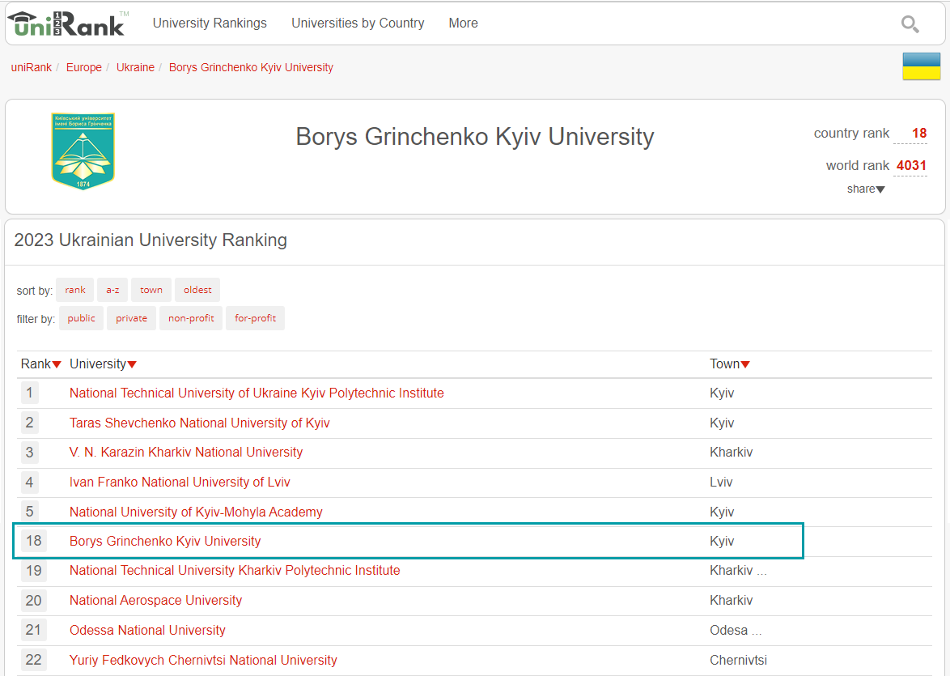Click the world rank 4031 value
Image resolution: width=950 pixels, height=676 pixels.
[911, 165]
